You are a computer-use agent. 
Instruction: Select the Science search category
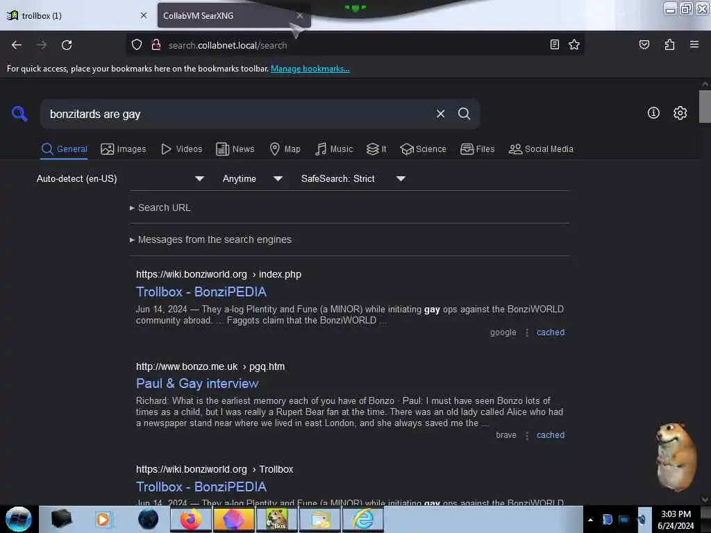click(x=423, y=149)
